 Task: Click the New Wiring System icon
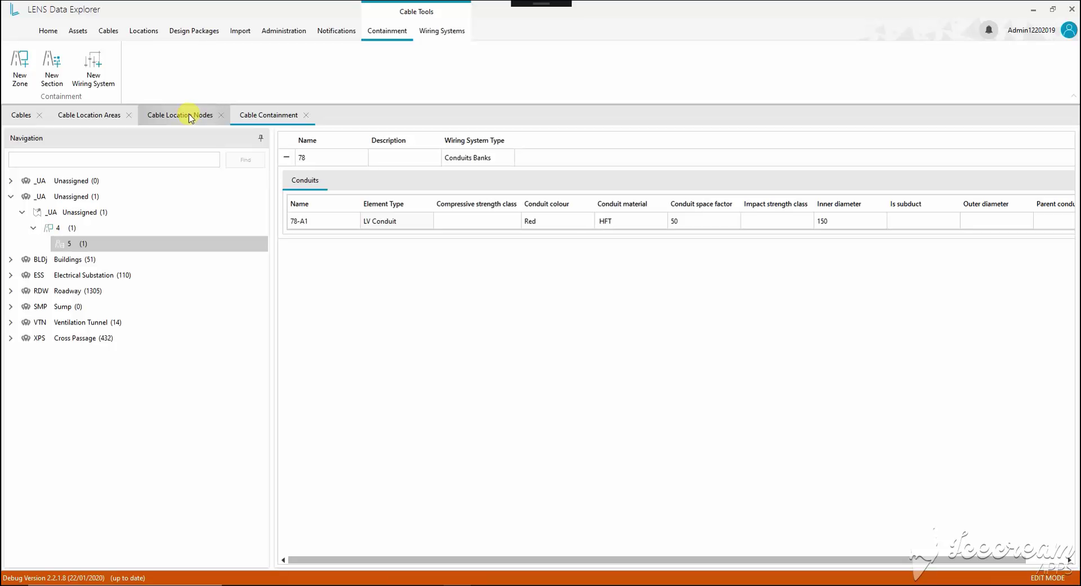point(93,68)
